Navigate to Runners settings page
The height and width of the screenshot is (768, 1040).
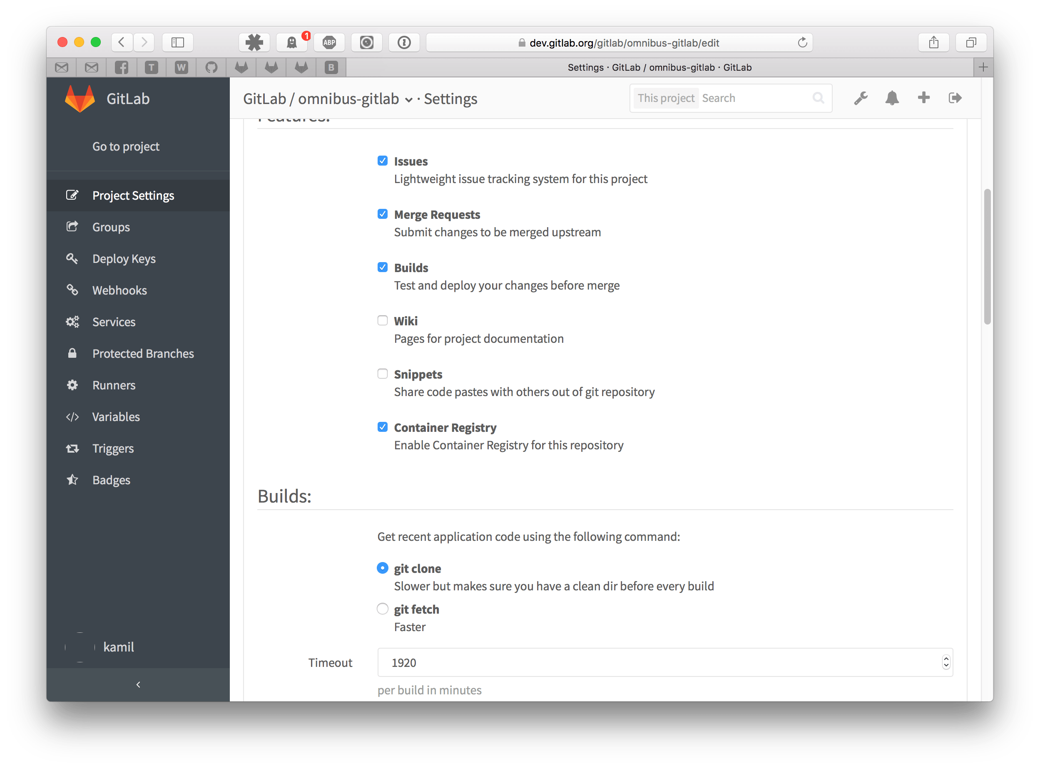(114, 385)
